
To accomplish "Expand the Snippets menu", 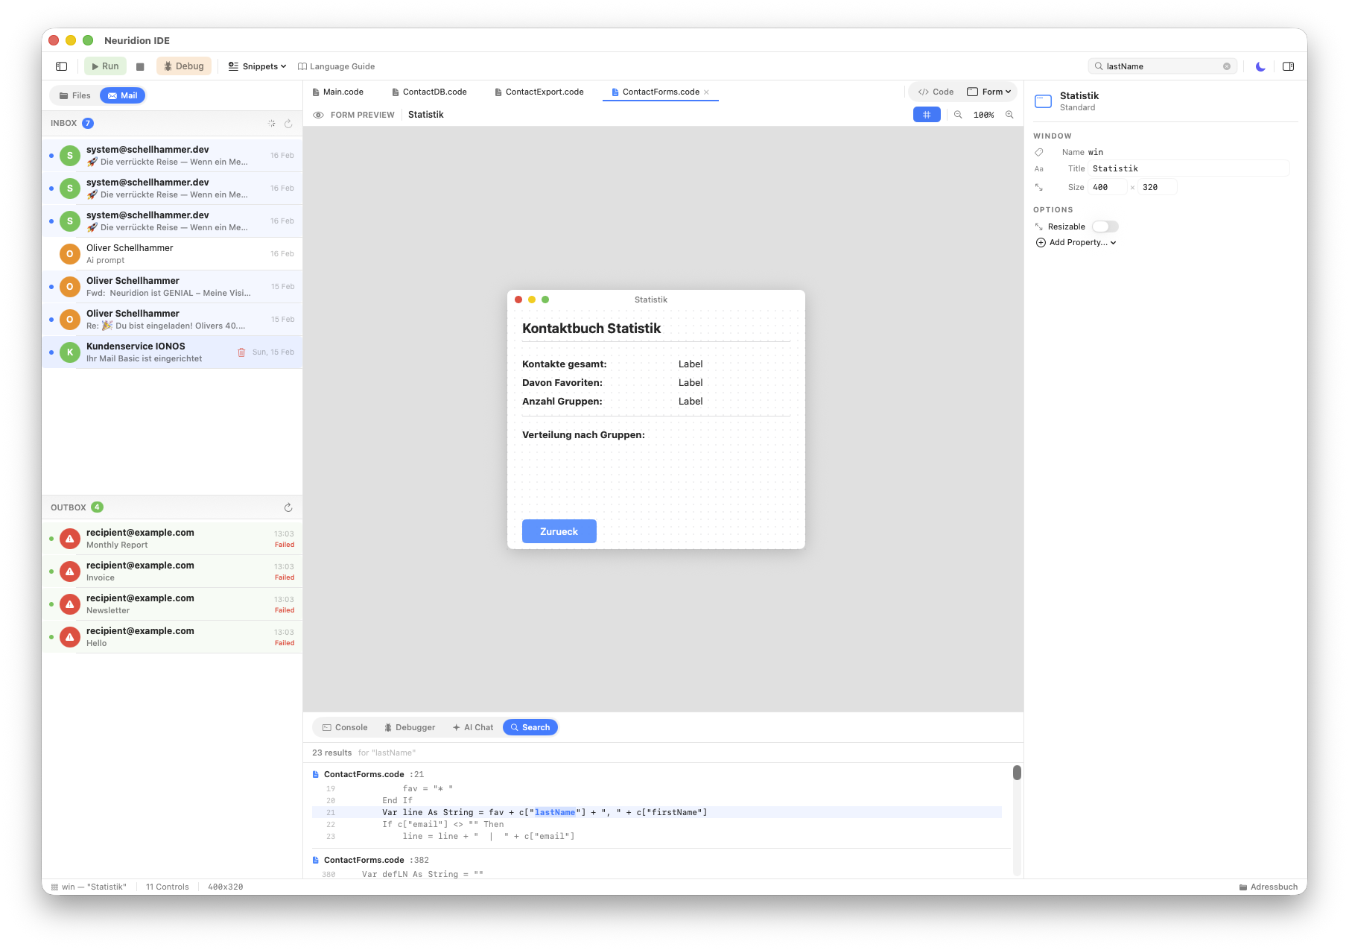I will [x=257, y=66].
